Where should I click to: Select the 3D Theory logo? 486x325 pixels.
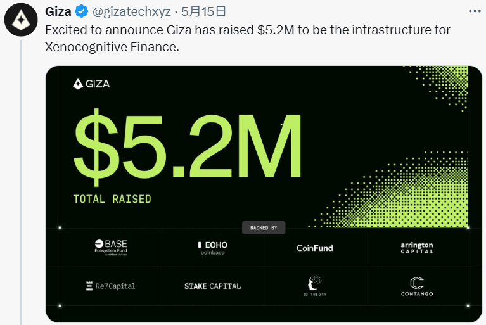click(314, 286)
